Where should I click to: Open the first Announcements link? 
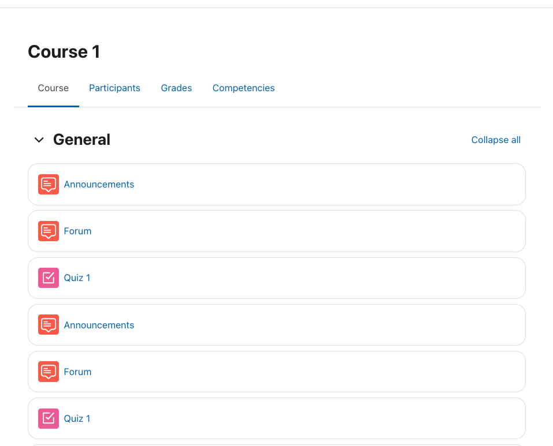point(99,184)
